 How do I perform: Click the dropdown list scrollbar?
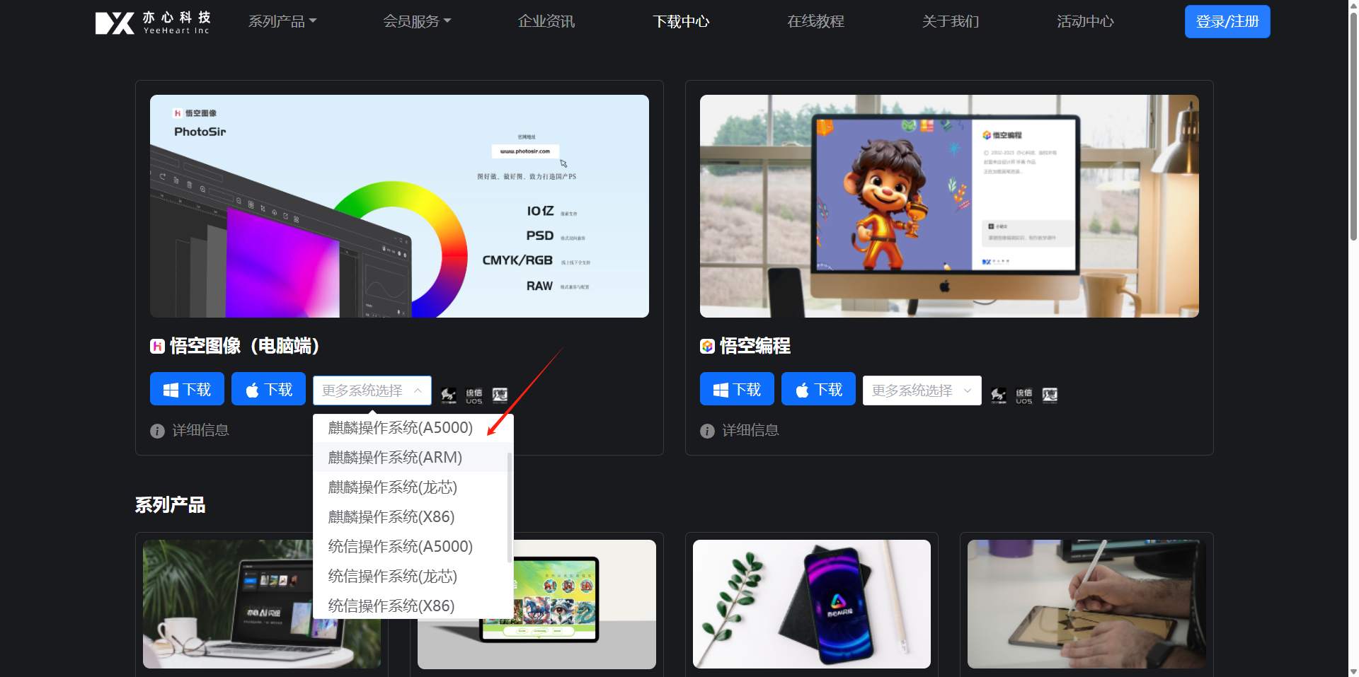click(510, 507)
